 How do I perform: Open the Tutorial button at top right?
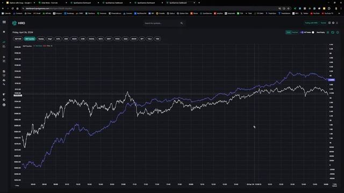pyautogui.click(x=323, y=23)
